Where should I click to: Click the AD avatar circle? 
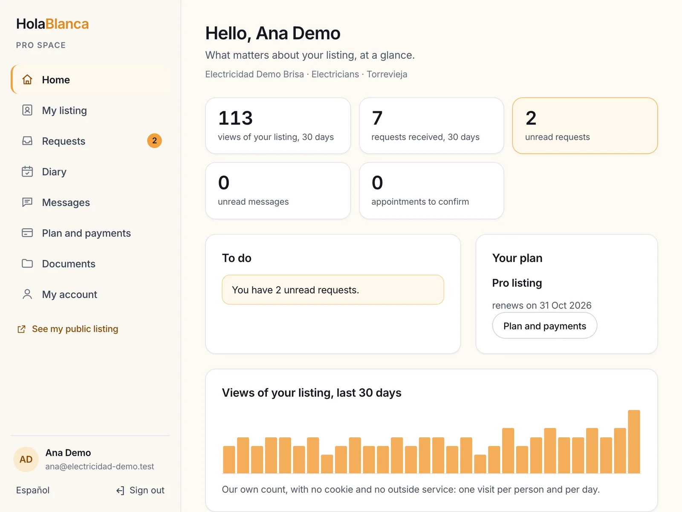click(x=26, y=460)
